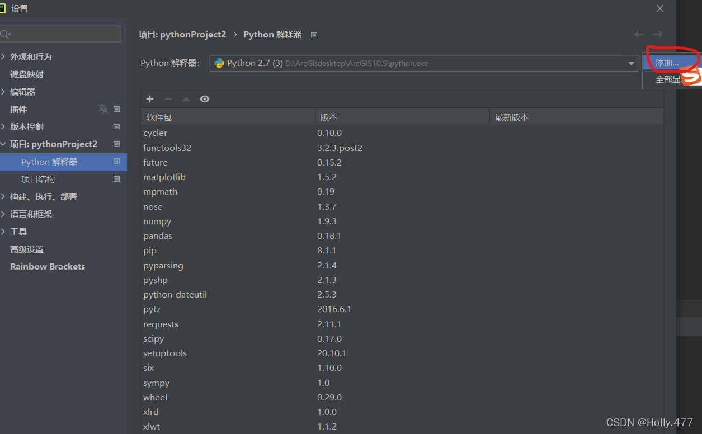Image resolution: width=702 pixels, height=434 pixels.
Task: Select the setuptools package row
Action: click(402, 353)
